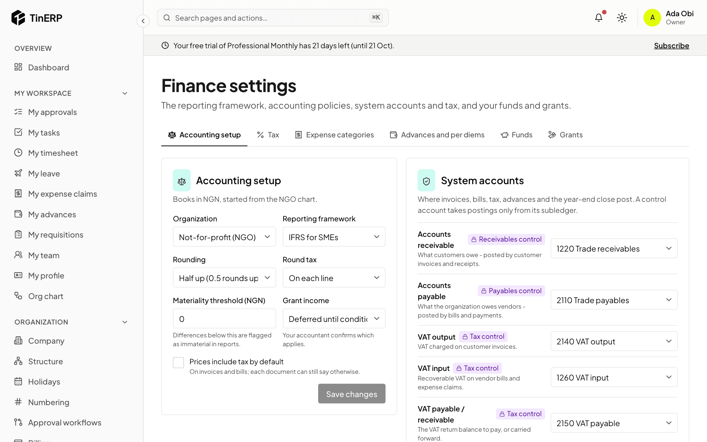Switch to the Funds tab

click(517, 135)
